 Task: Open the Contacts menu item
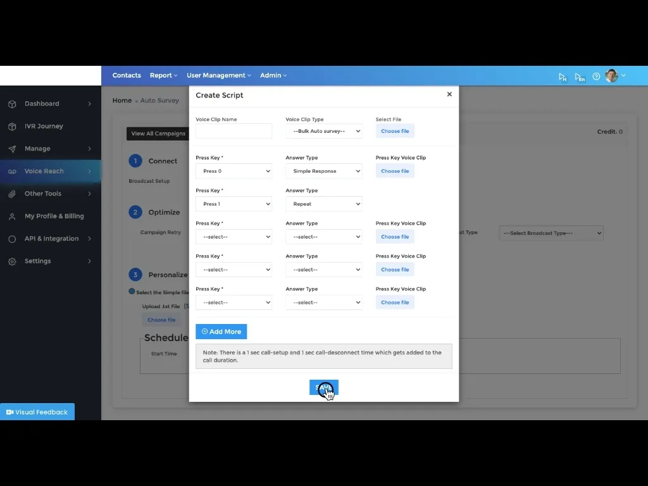click(127, 75)
